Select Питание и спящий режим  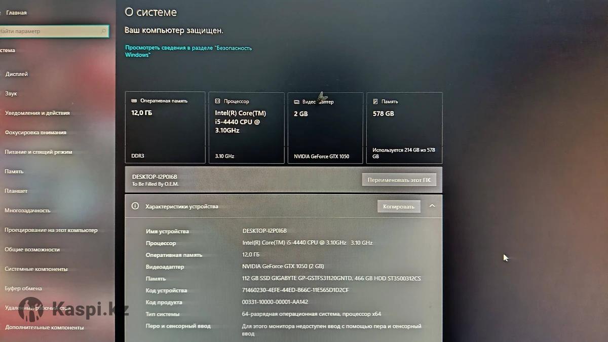tap(39, 152)
